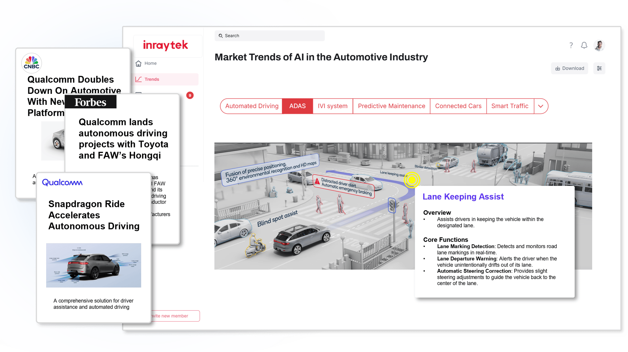Image resolution: width=628 pixels, height=352 pixels.
Task: Click the Lane Marking Detection bullet text
Action: pos(497,249)
